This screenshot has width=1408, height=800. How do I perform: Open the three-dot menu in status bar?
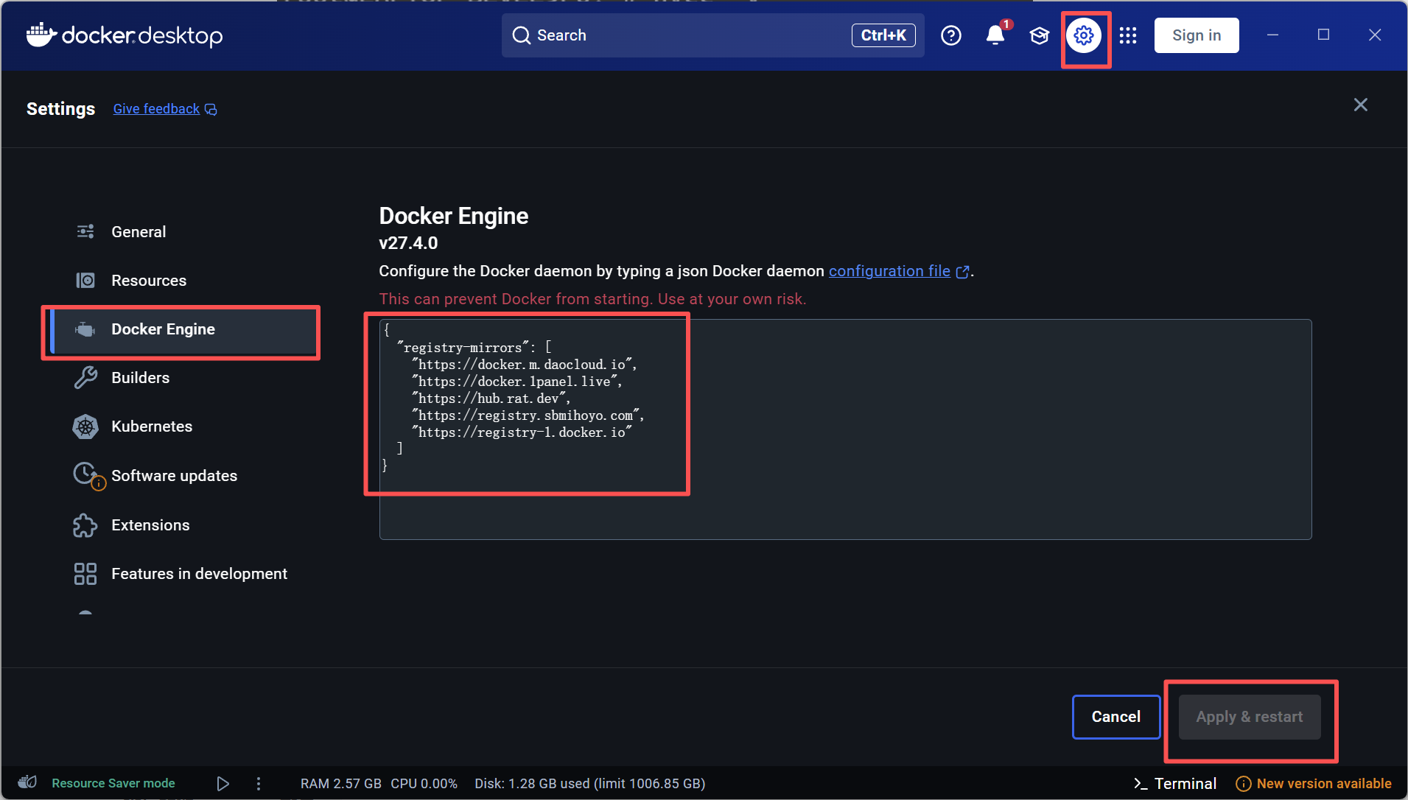point(258,784)
